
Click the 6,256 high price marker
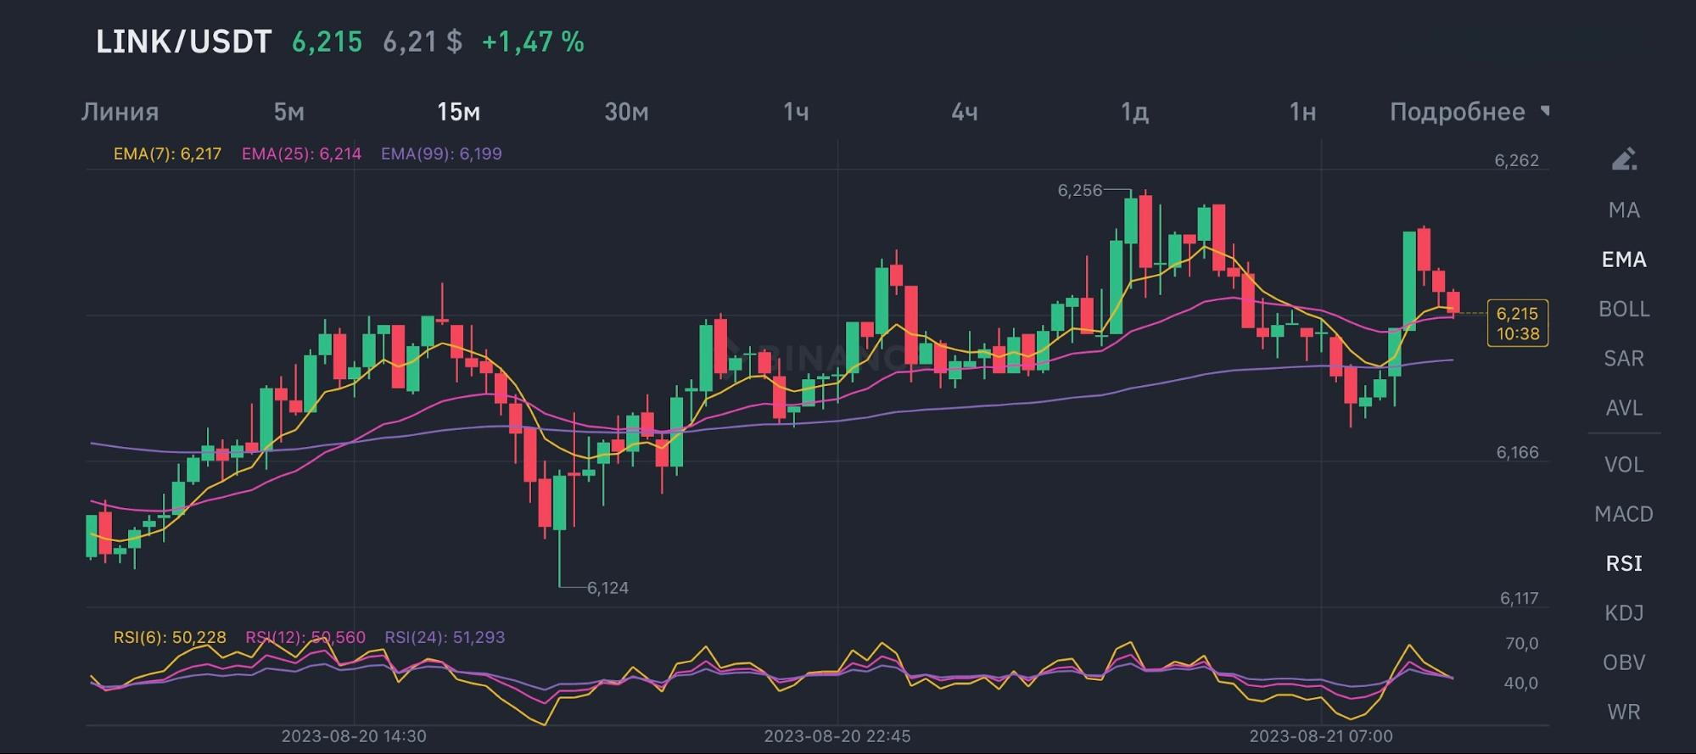pyautogui.click(x=1079, y=190)
